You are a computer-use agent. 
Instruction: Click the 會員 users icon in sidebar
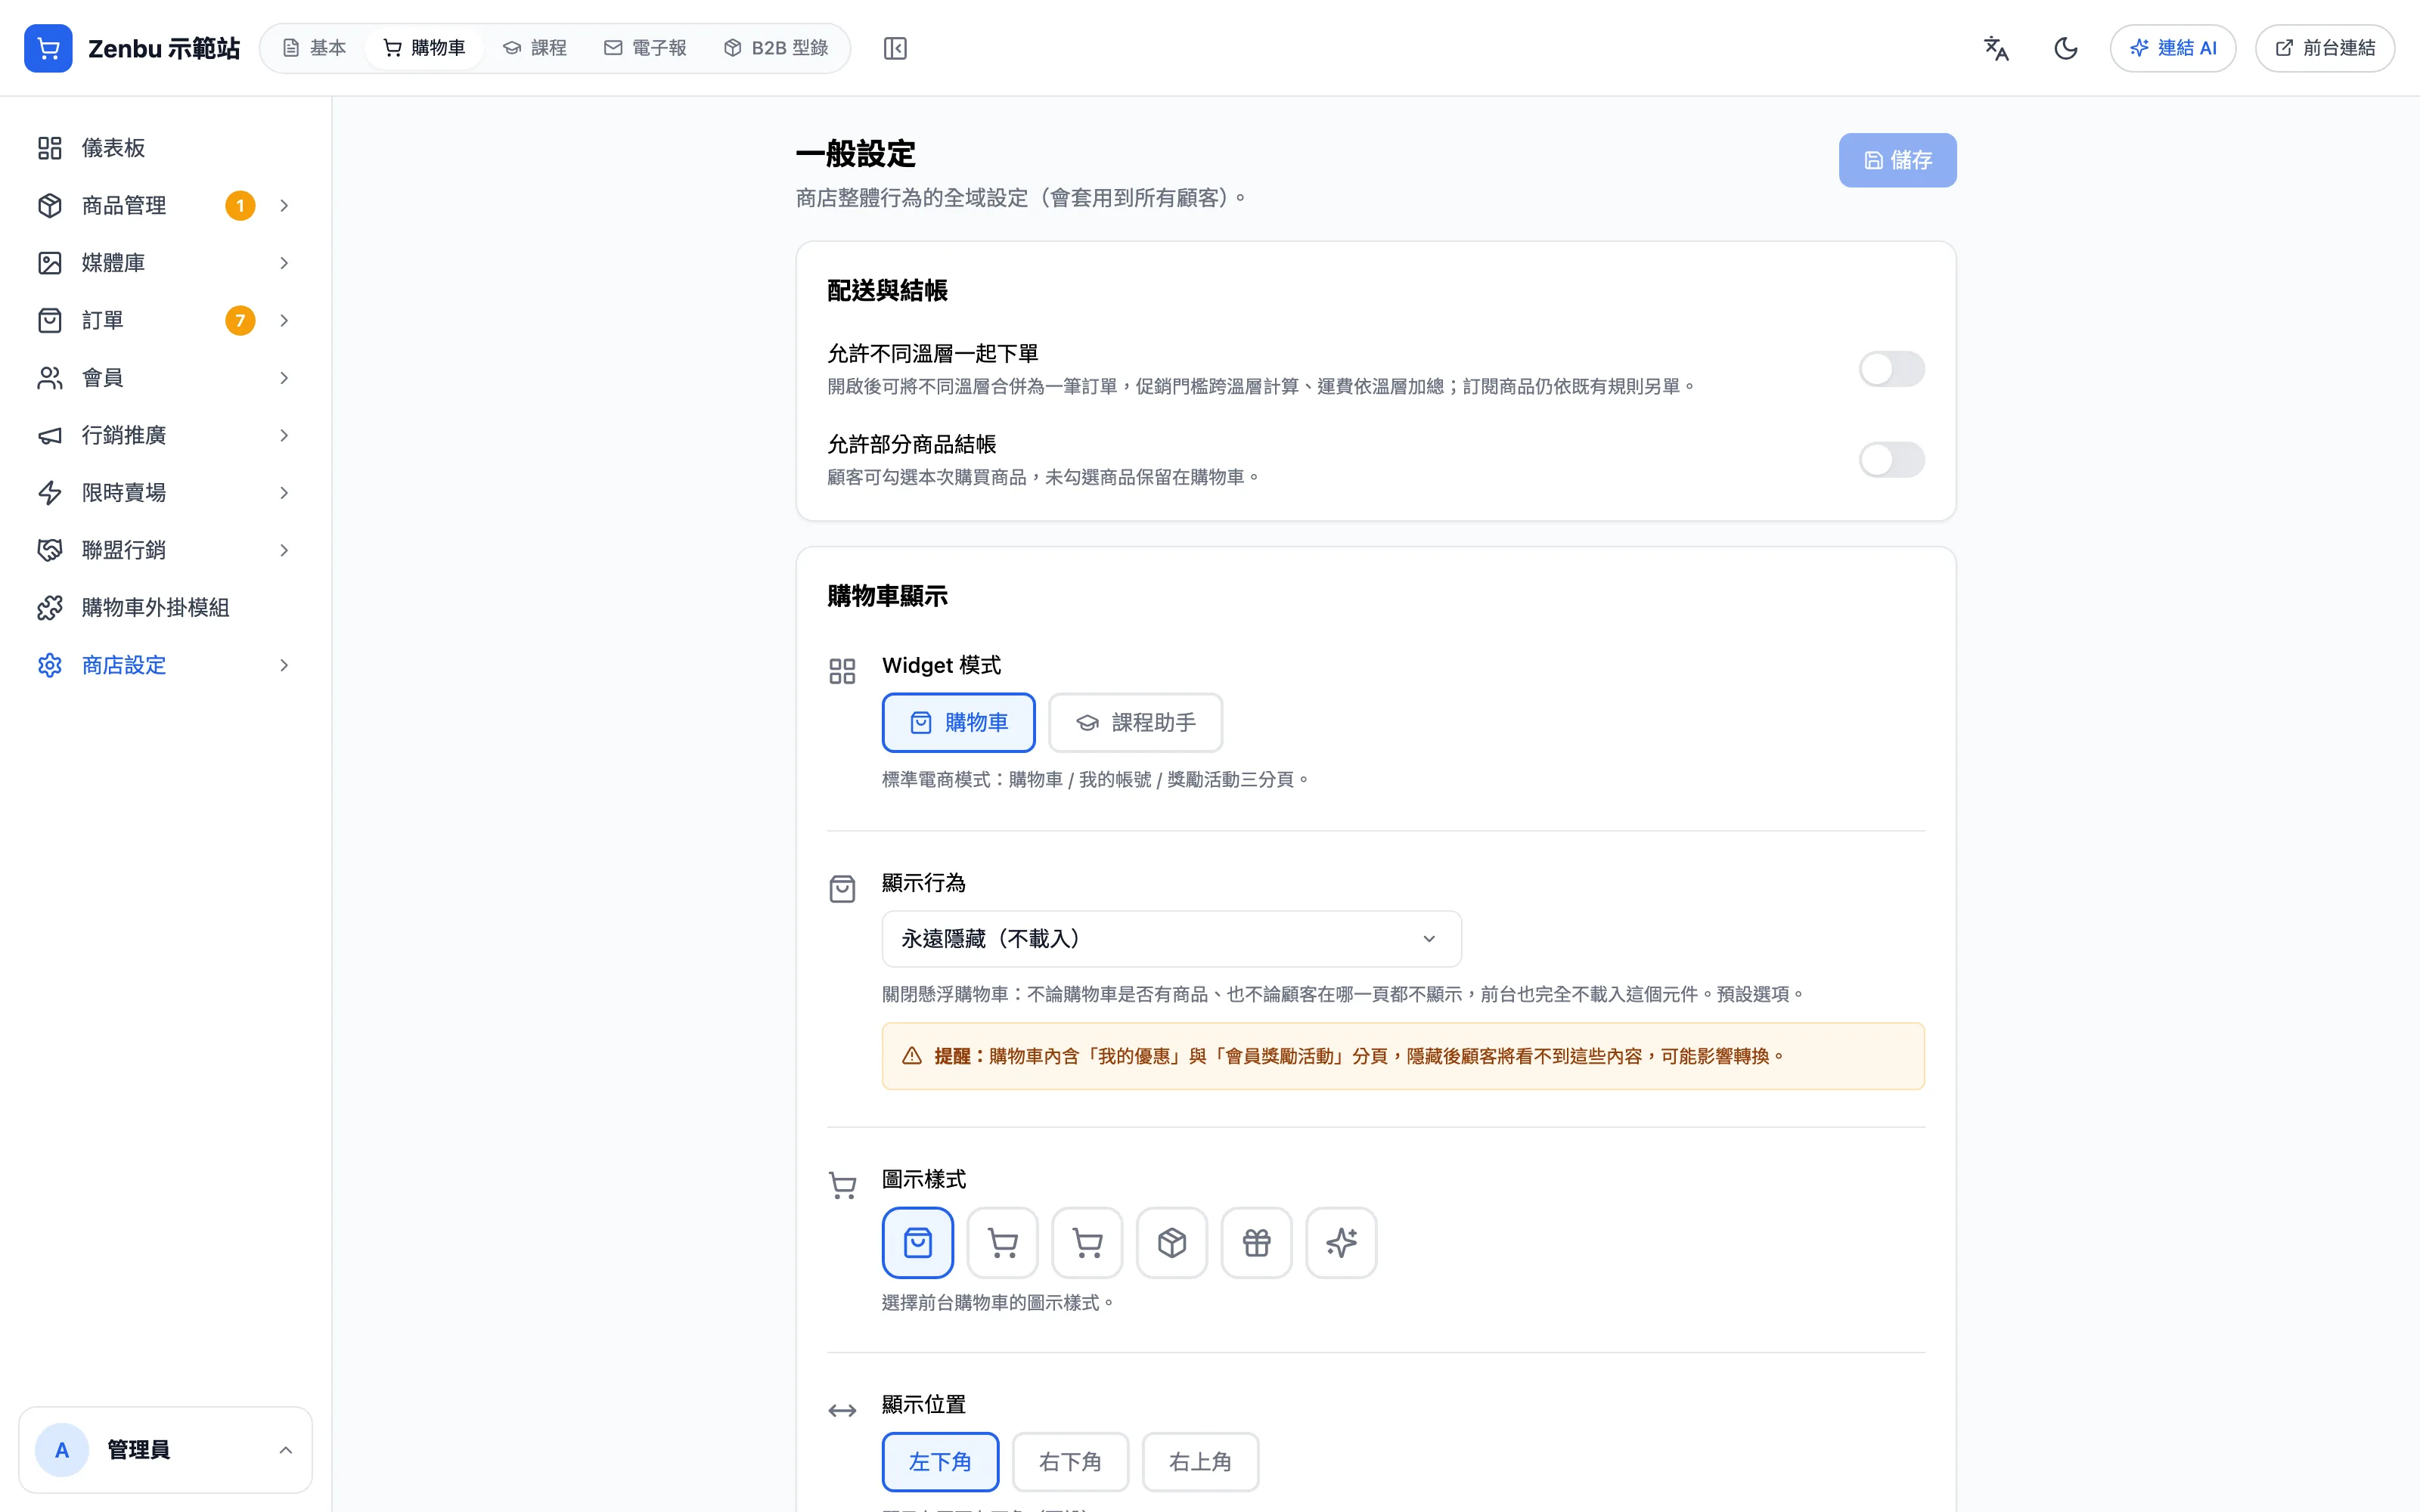50,378
